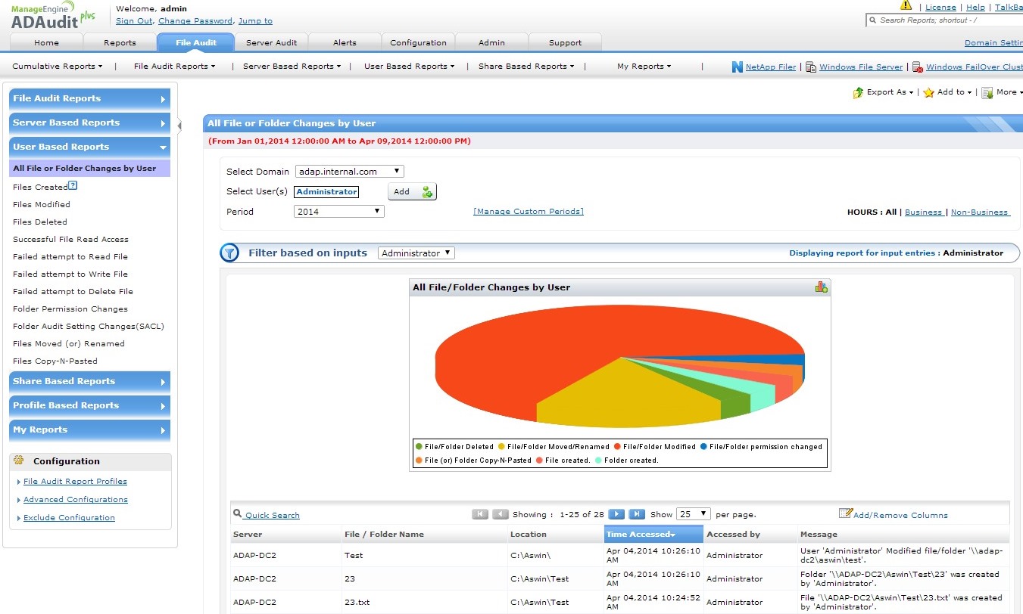Click the filter funnel icon

point(229,253)
